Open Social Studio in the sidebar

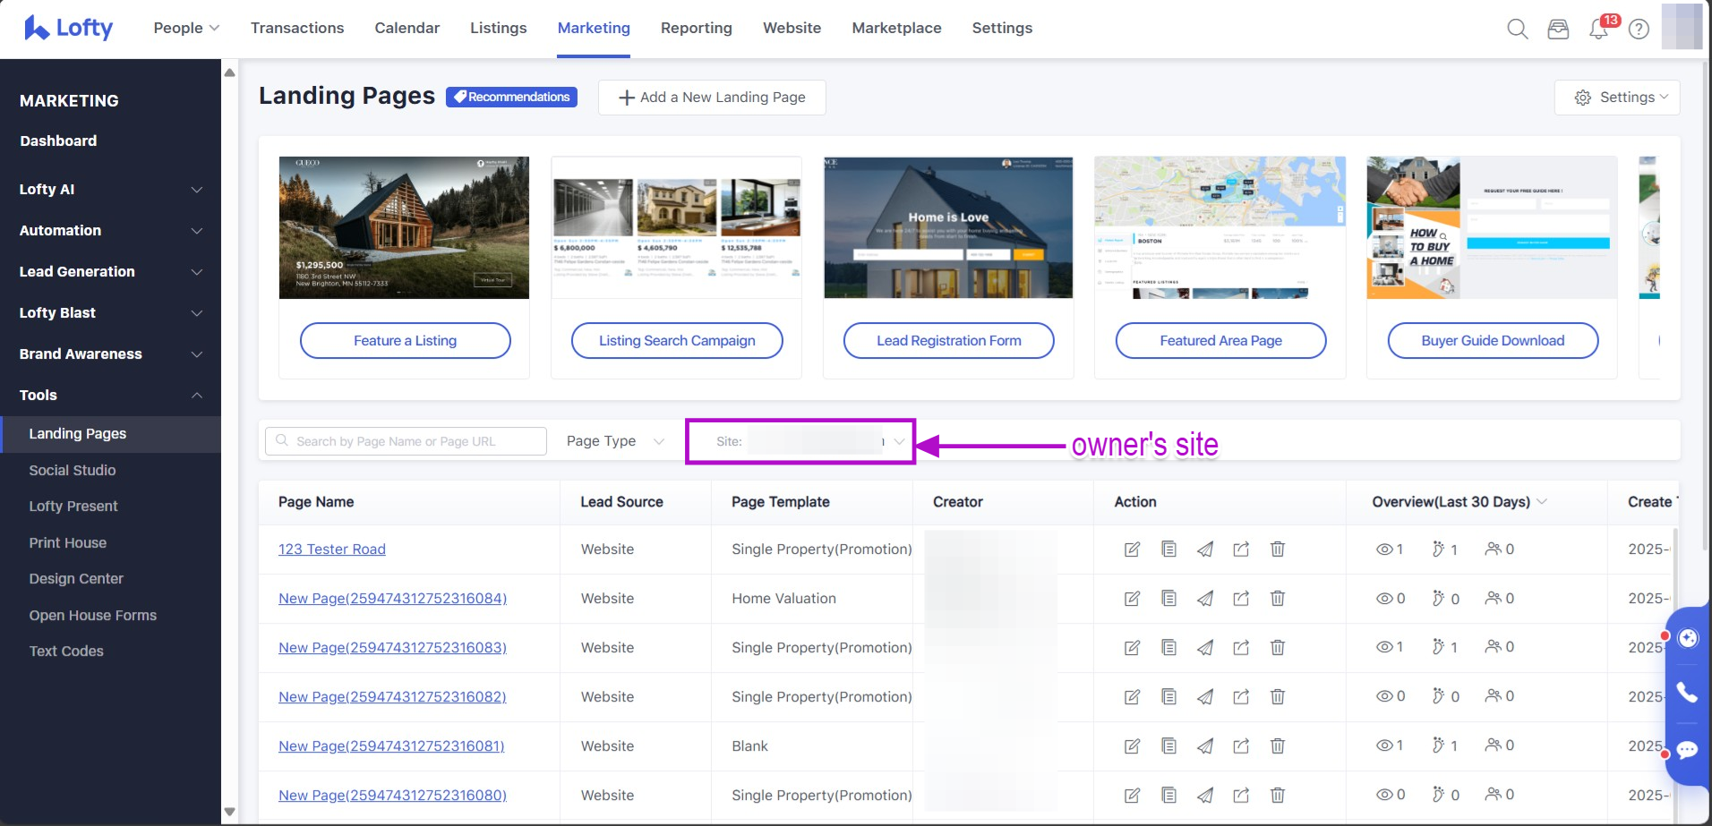tap(73, 471)
